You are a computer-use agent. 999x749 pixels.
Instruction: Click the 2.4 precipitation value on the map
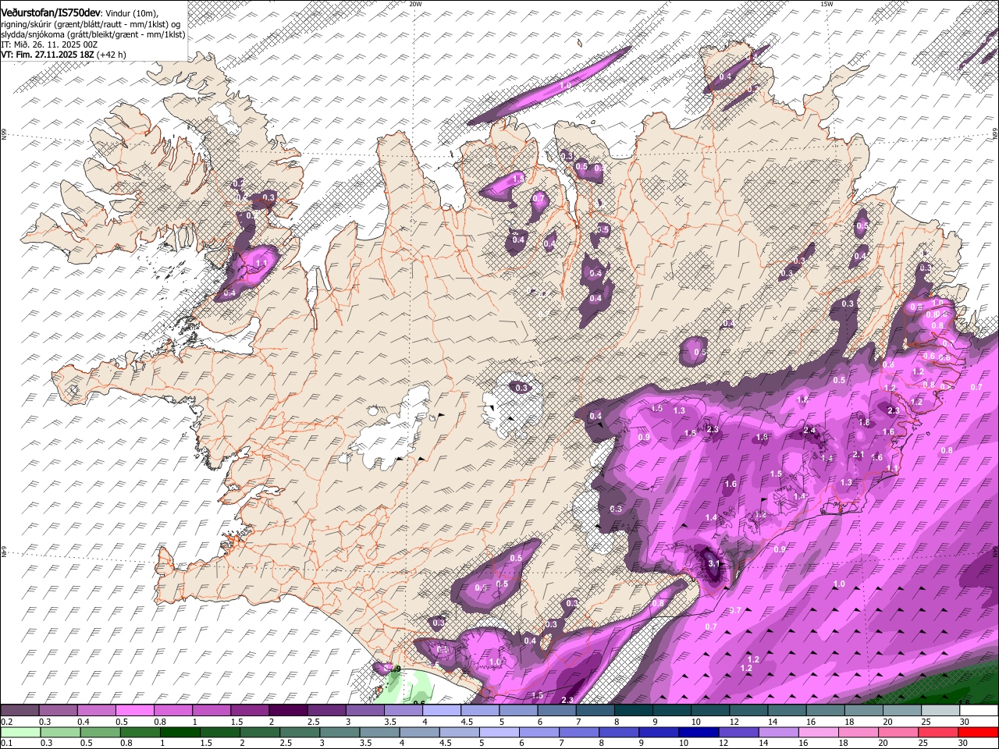coord(809,430)
